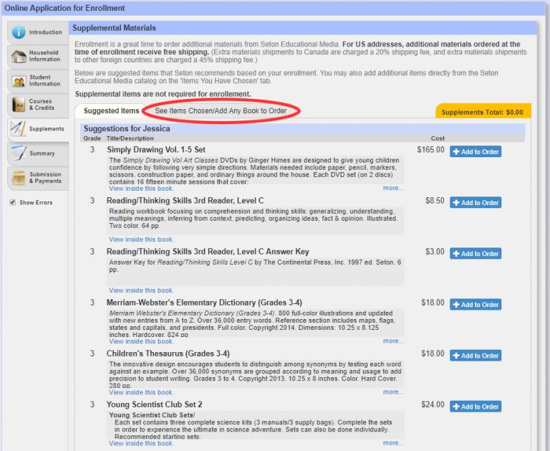Expand Simply Drawing description with 'more...'

click(392, 189)
